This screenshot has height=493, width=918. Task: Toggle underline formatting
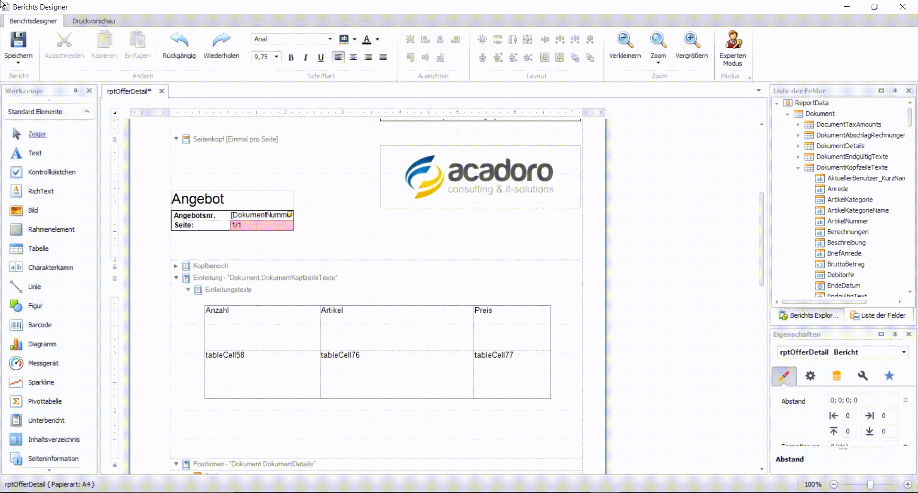(x=321, y=57)
